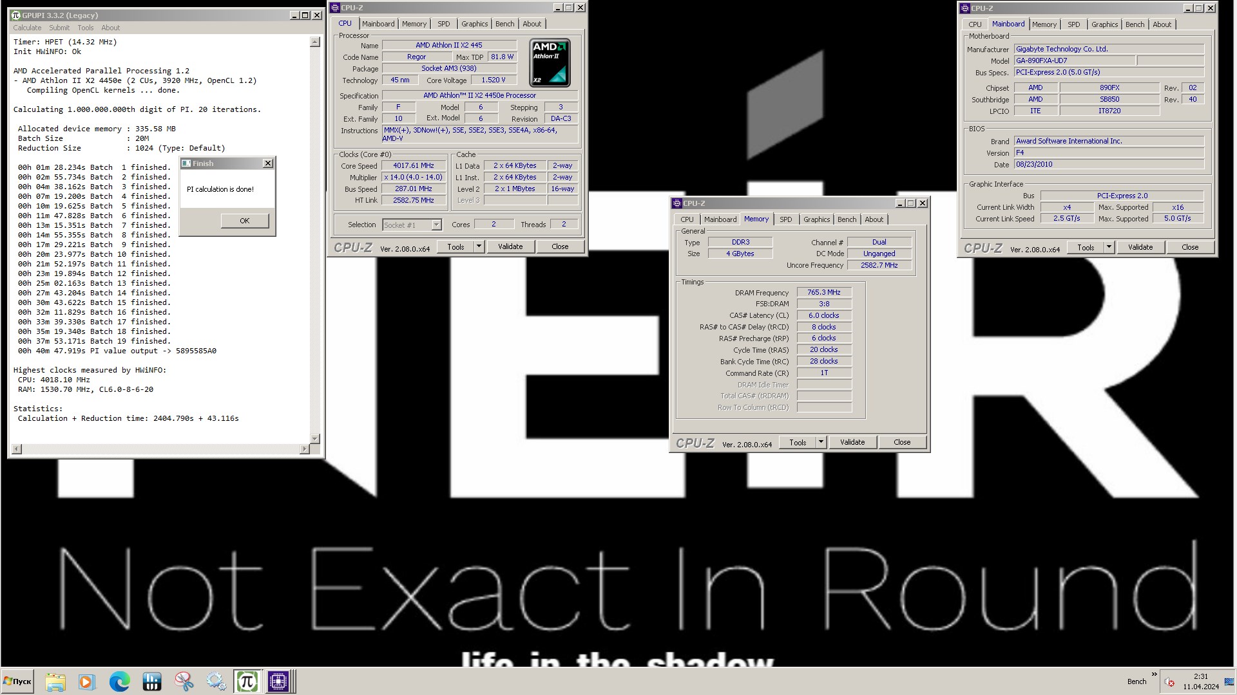Open Graphics tab in Memory window
This screenshot has width=1237, height=695.
tap(817, 219)
